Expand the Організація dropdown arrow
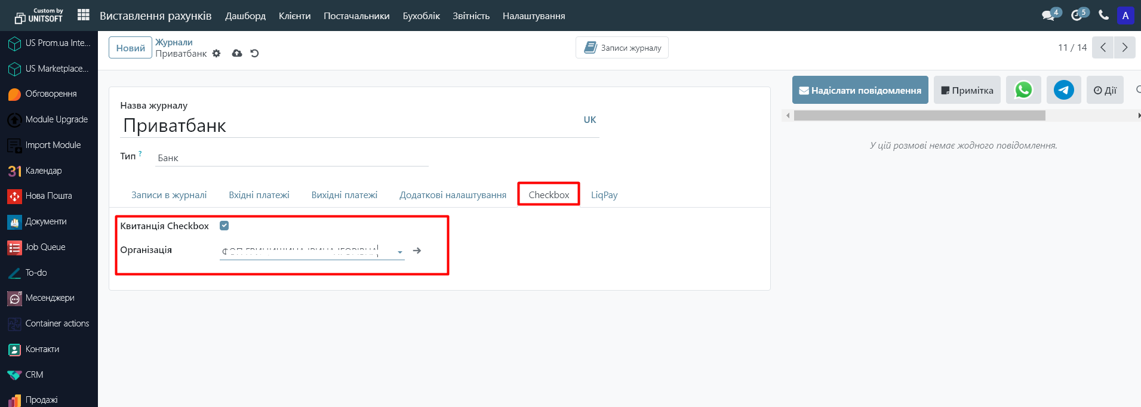The width and height of the screenshot is (1141, 407). coord(400,252)
